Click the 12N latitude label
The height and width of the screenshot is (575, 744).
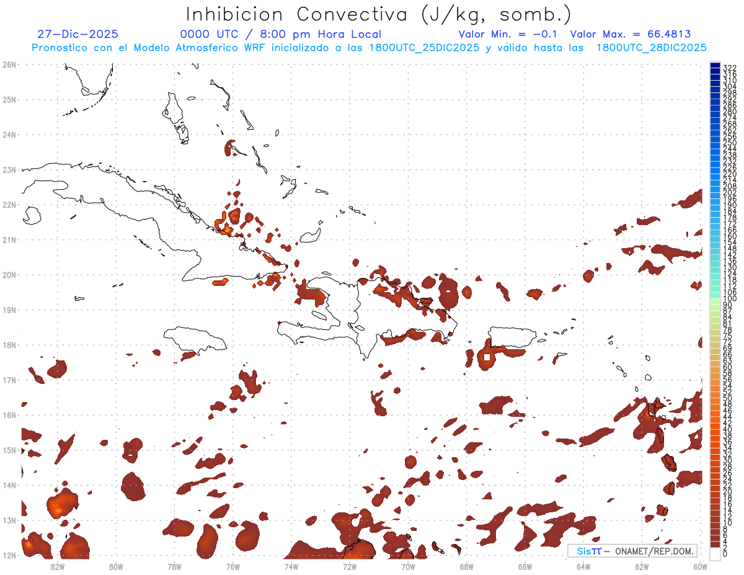9,555
